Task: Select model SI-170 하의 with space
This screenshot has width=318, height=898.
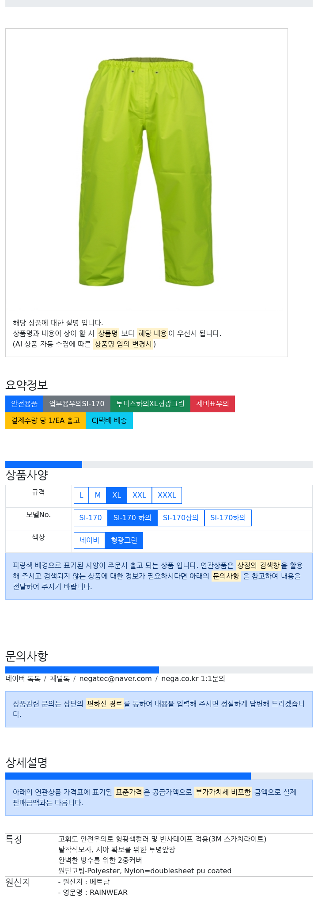Action: 132,518
